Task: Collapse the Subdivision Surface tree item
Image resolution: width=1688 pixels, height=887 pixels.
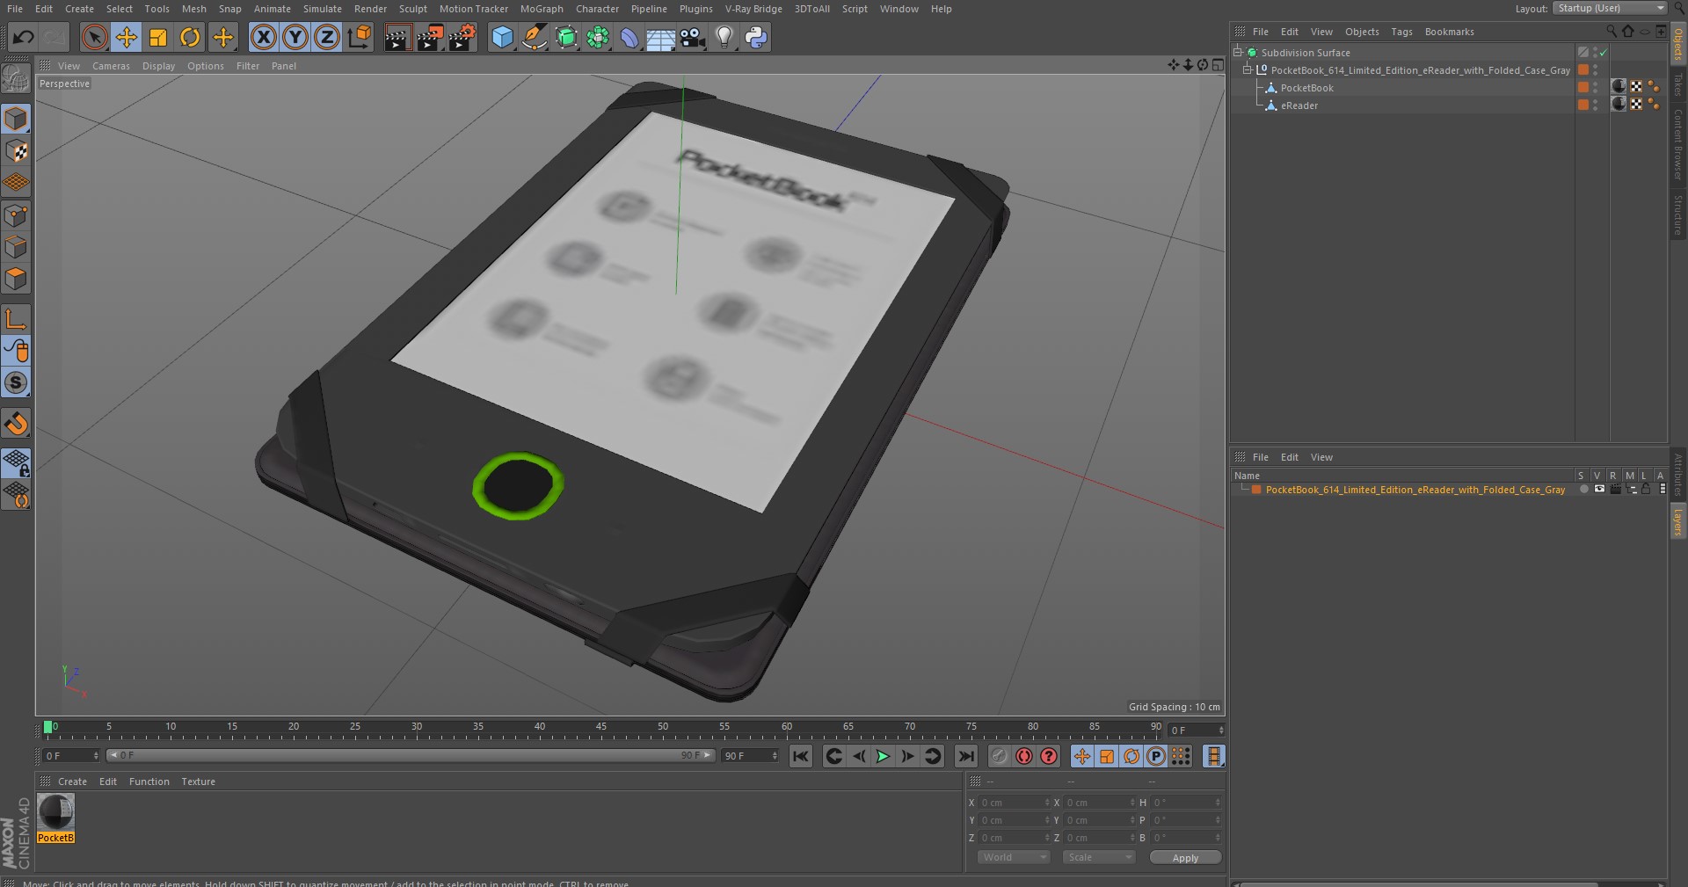Action: click(x=1238, y=52)
